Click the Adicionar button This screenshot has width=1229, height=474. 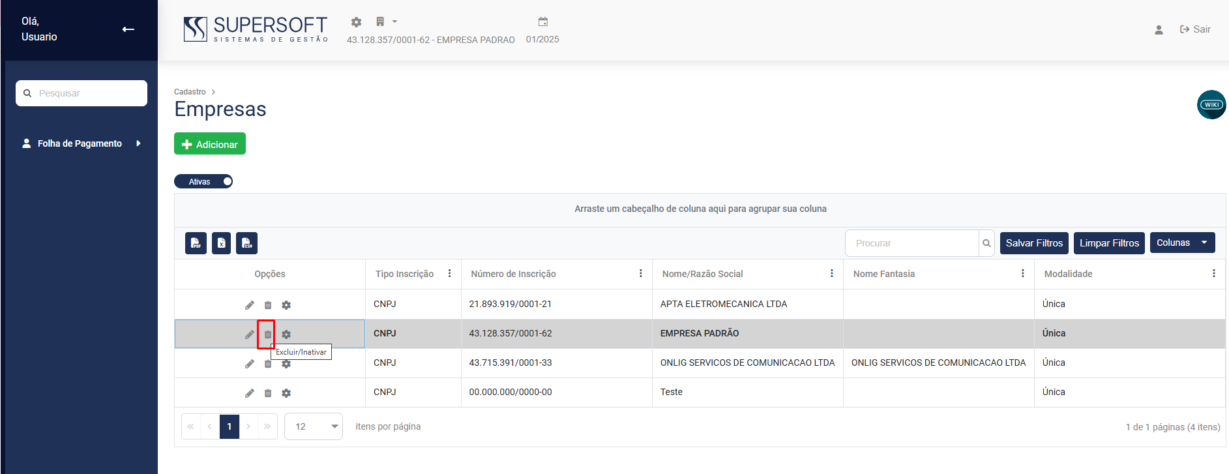[x=210, y=144]
